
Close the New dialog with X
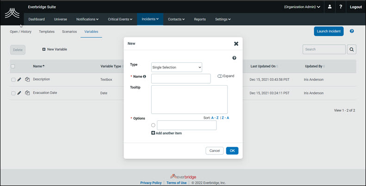coord(236,43)
